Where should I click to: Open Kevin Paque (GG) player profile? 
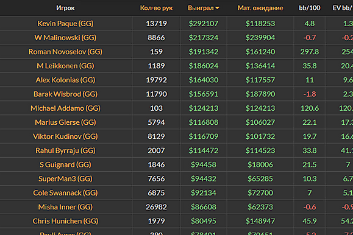click(65, 23)
